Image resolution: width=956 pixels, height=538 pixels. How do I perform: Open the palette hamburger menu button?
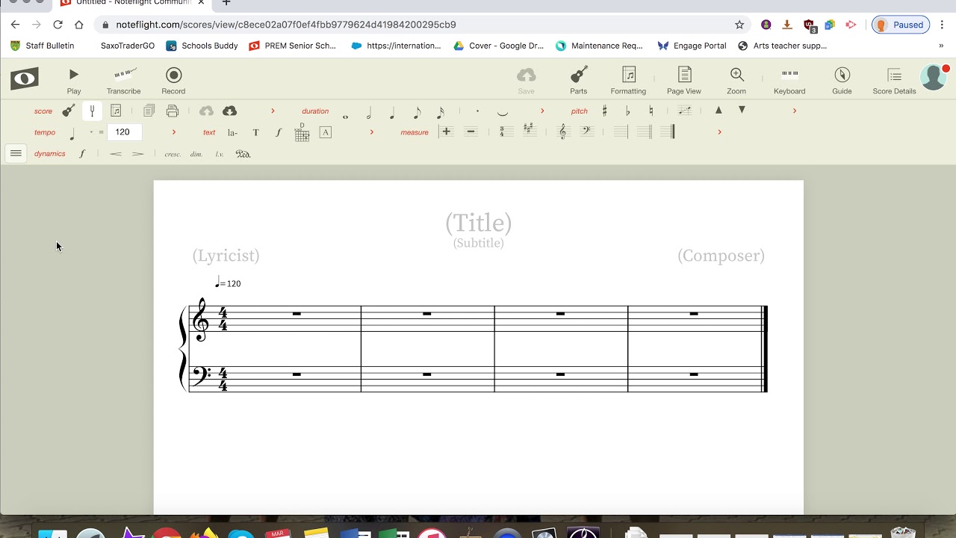pyautogui.click(x=16, y=153)
